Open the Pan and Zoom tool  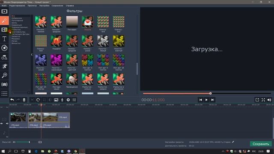tap(4, 75)
